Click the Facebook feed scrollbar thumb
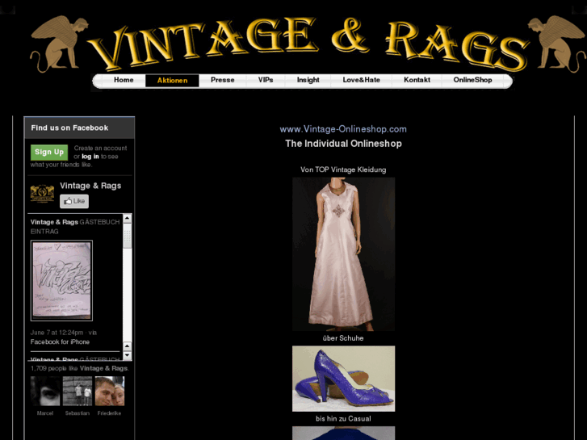This screenshot has width=587, height=440. coord(128,236)
